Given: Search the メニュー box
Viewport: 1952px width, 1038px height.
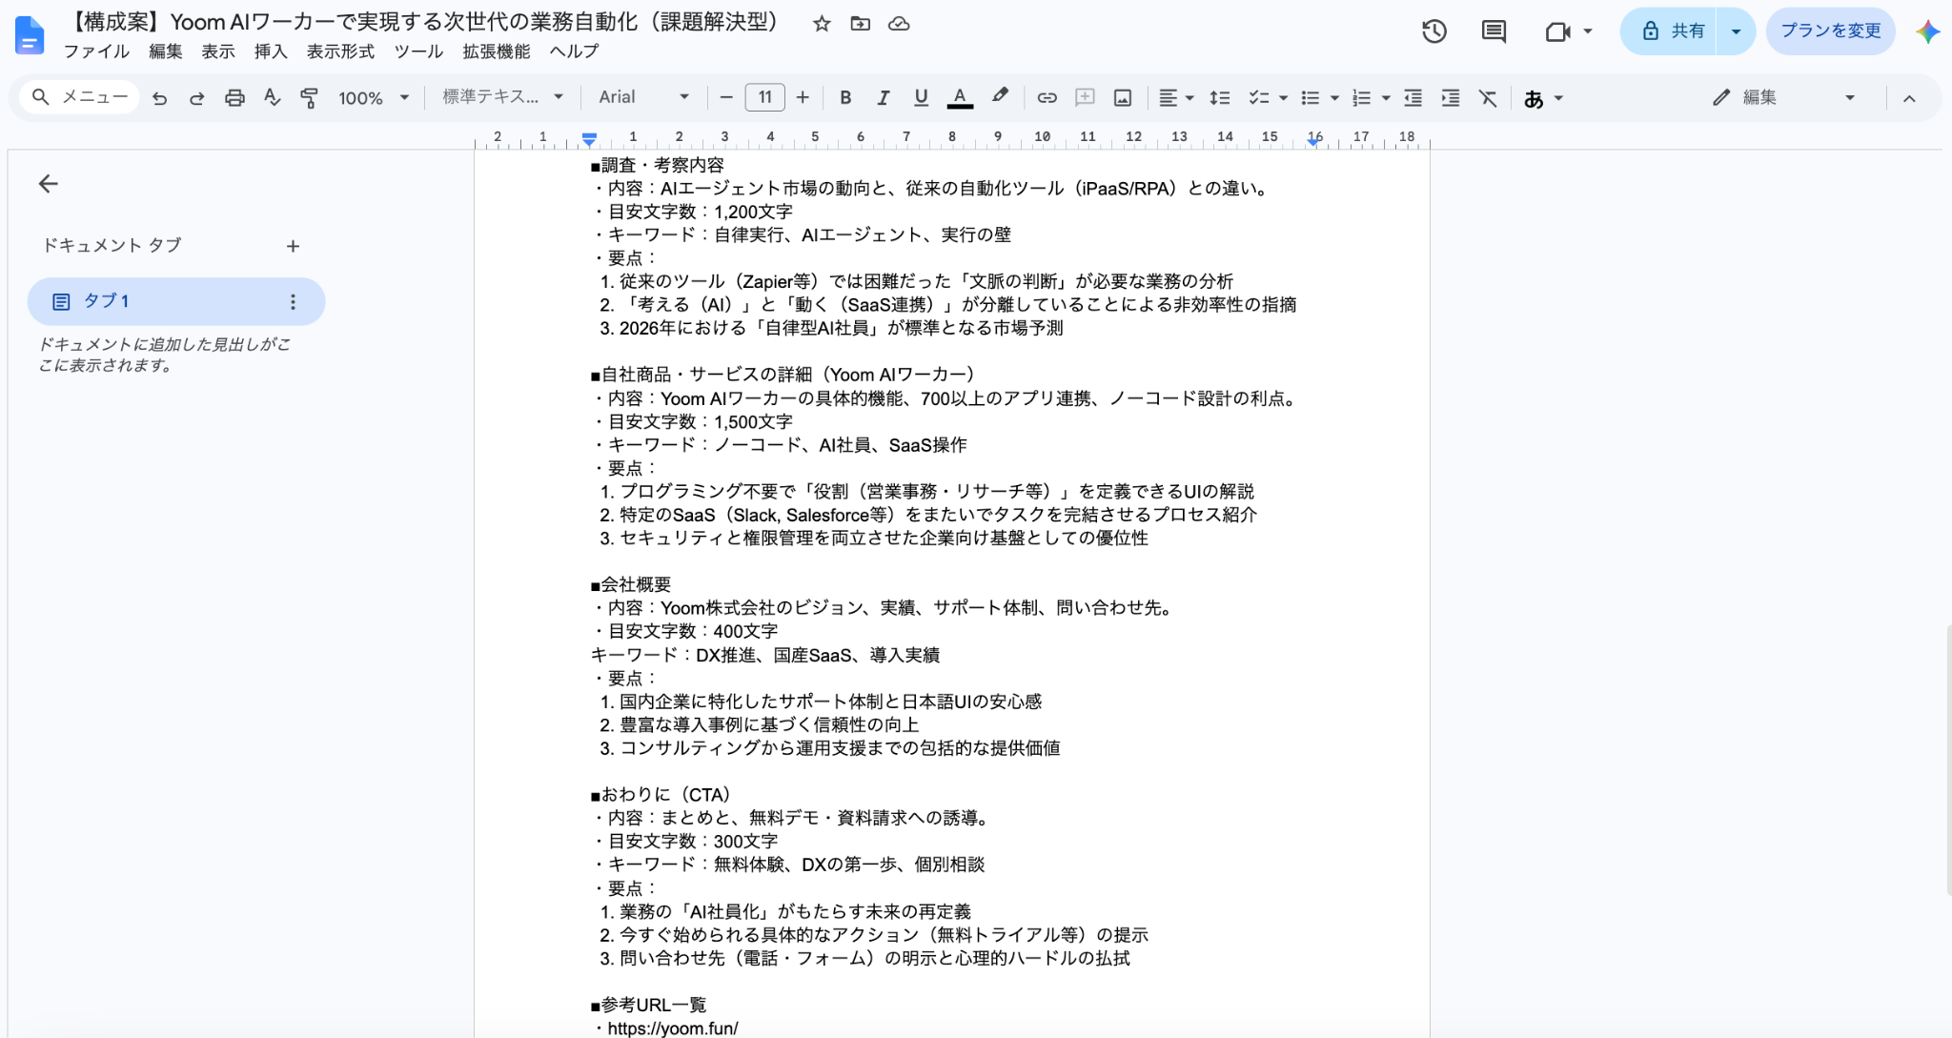Looking at the screenshot, I should (80, 97).
